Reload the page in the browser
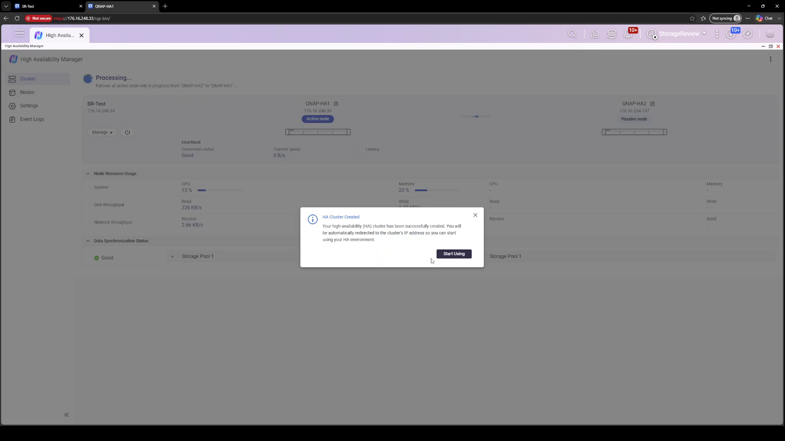The width and height of the screenshot is (785, 441). coord(17,18)
